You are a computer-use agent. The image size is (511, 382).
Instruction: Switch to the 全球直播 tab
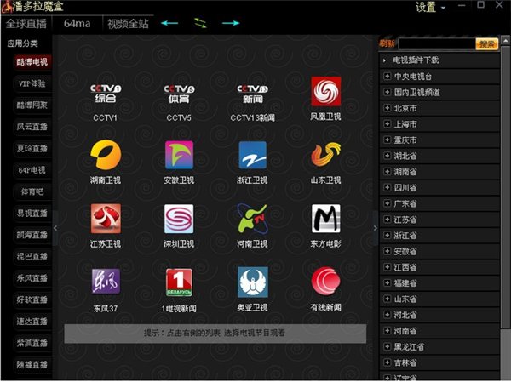tap(26, 24)
